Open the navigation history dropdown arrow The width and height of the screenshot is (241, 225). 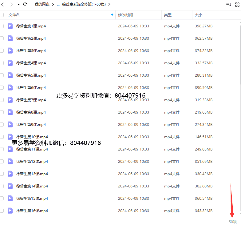[18, 5]
